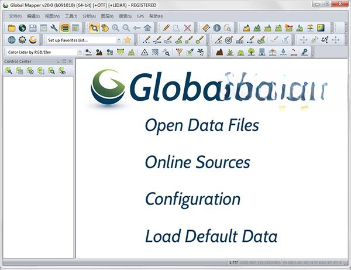Screen dimensions: 351x270
Task: Click the key icon in Lidar toolbar
Action: point(304,52)
